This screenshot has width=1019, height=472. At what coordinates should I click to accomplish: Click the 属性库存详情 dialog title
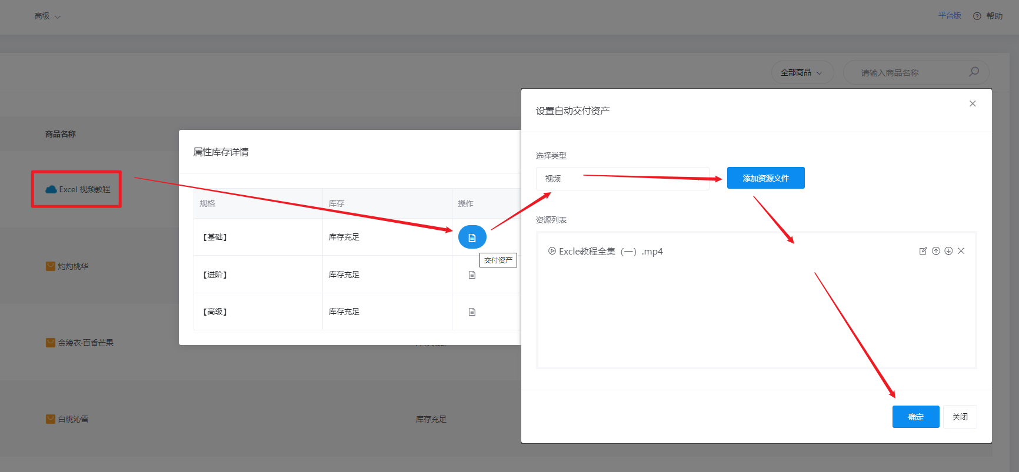coord(221,152)
